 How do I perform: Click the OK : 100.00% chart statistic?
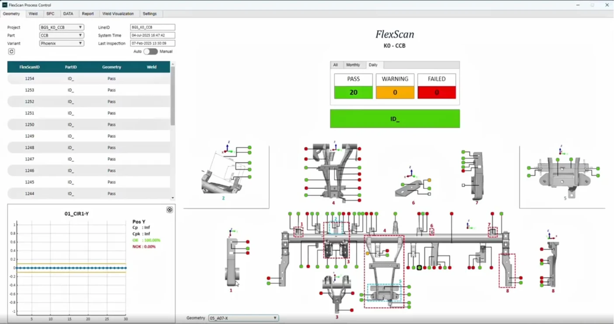pyautogui.click(x=146, y=240)
